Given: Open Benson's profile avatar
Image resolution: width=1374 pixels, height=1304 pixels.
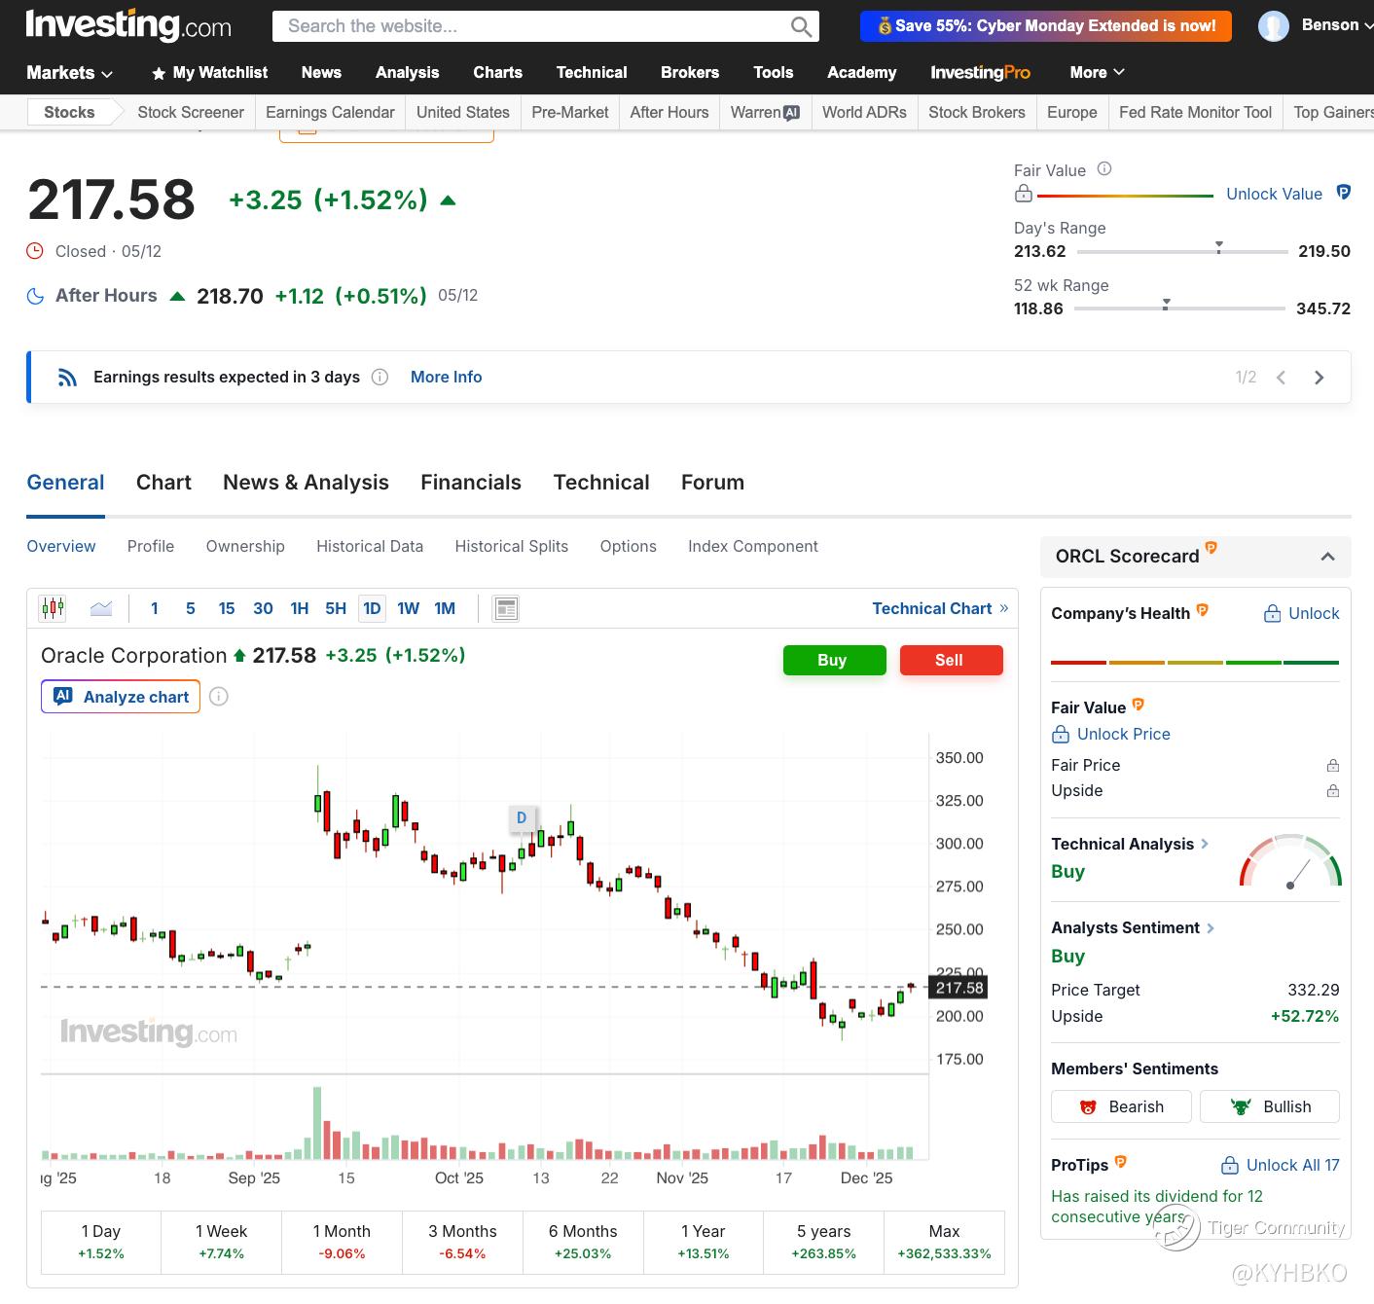Looking at the screenshot, I should 1273,26.
